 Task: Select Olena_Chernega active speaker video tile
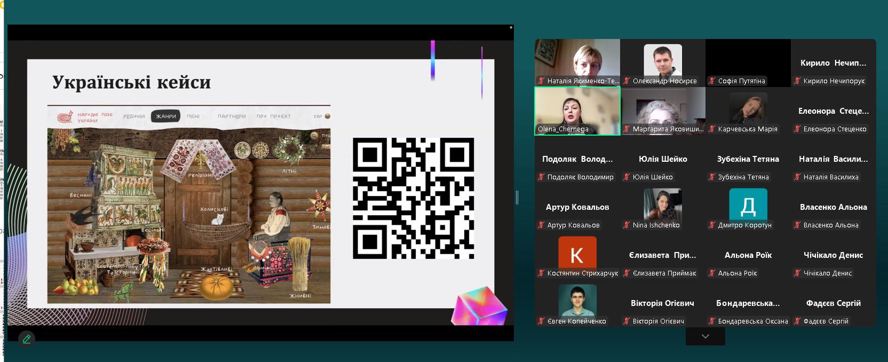[577, 111]
